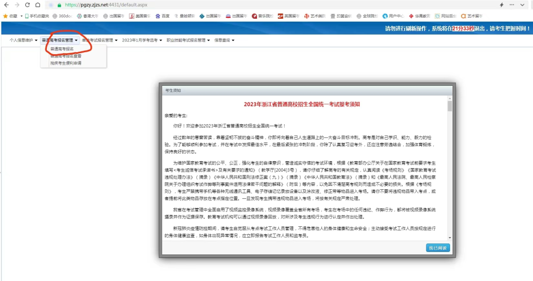
Task: Open the 全球院校 bookmark
Action: pyautogui.click(x=367, y=16)
